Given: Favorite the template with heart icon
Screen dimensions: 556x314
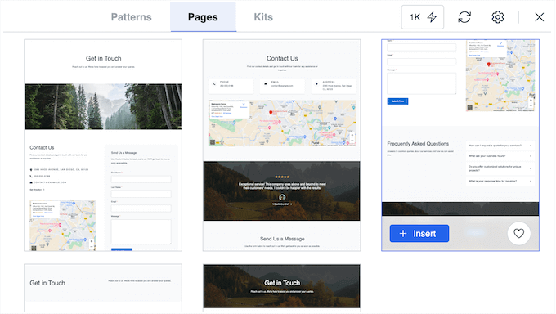Looking at the screenshot, I should [518, 234].
